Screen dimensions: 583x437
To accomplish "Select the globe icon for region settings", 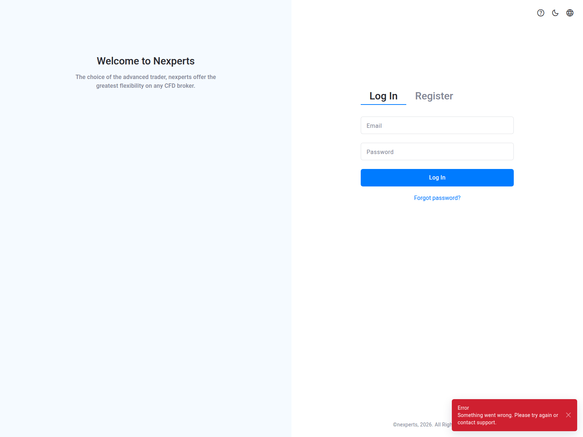I will point(570,13).
